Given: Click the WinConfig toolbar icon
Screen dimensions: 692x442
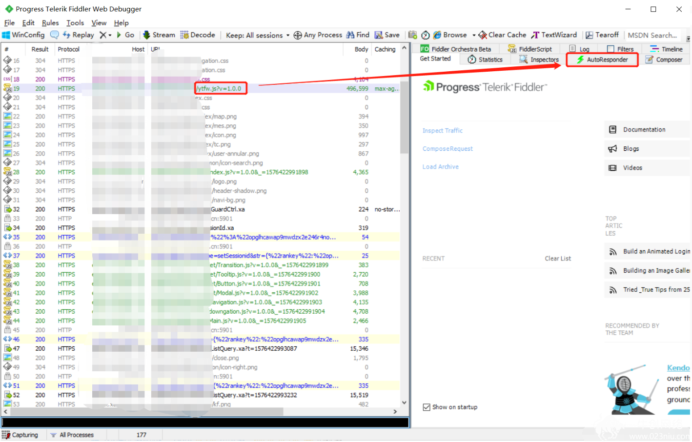Looking at the screenshot, I should click(x=6, y=35).
